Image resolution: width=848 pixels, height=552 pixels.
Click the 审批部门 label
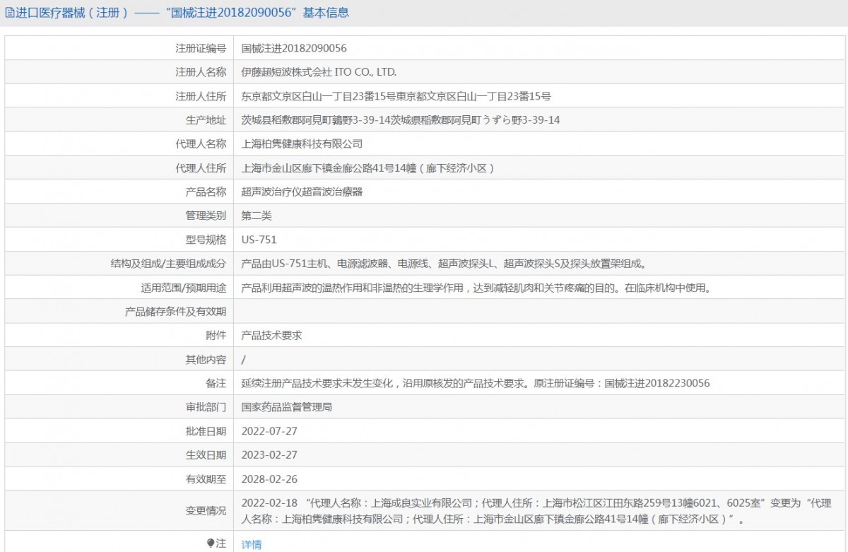click(206, 407)
